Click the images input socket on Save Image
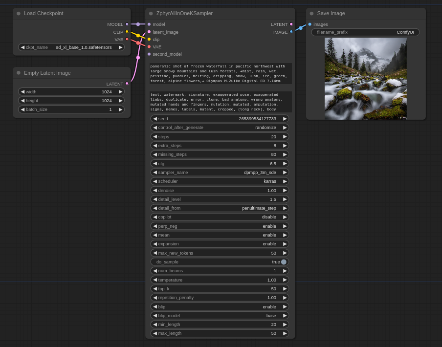 [309, 24]
